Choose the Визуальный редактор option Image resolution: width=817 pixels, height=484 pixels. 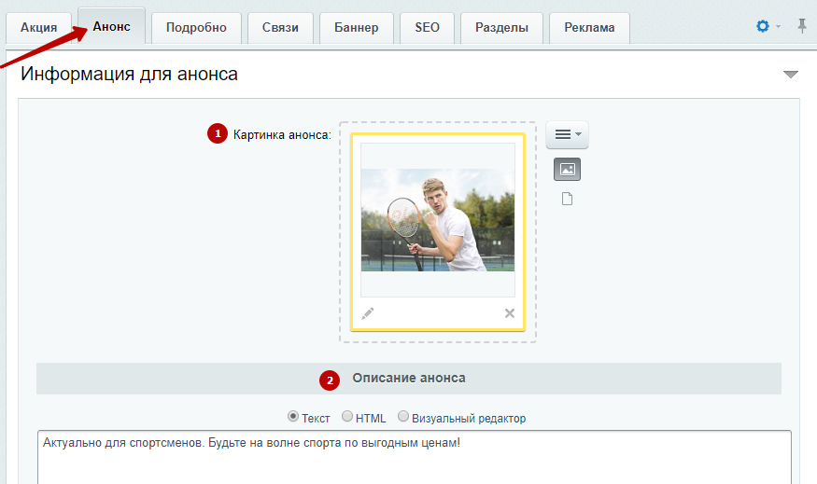[403, 416]
